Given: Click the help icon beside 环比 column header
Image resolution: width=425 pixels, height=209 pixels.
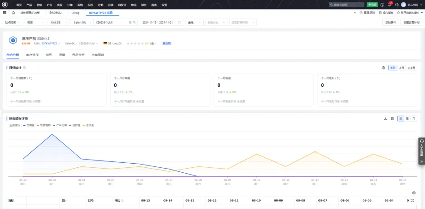Looking at the screenshot, I should pos(122,200).
